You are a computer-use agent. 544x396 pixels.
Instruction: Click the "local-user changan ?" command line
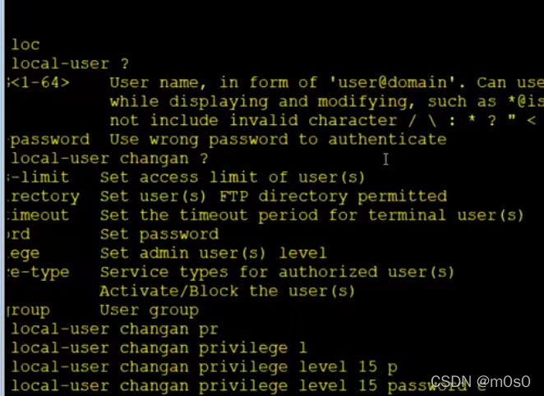click(109, 158)
